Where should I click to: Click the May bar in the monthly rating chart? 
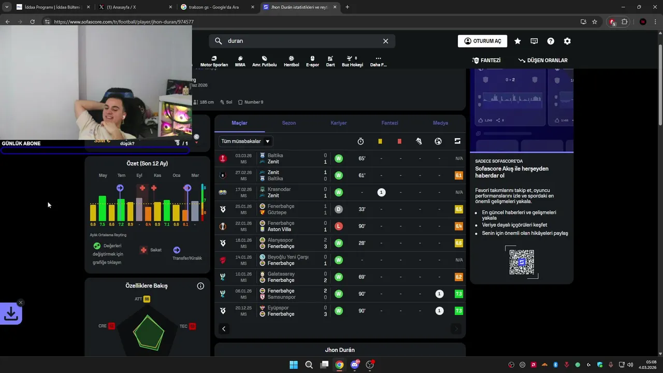[103, 208]
